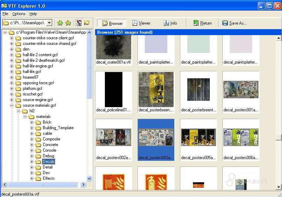Select the Effects folder in tree
The height and width of the screenshot is (197, 282).
(x=48, y=178)
